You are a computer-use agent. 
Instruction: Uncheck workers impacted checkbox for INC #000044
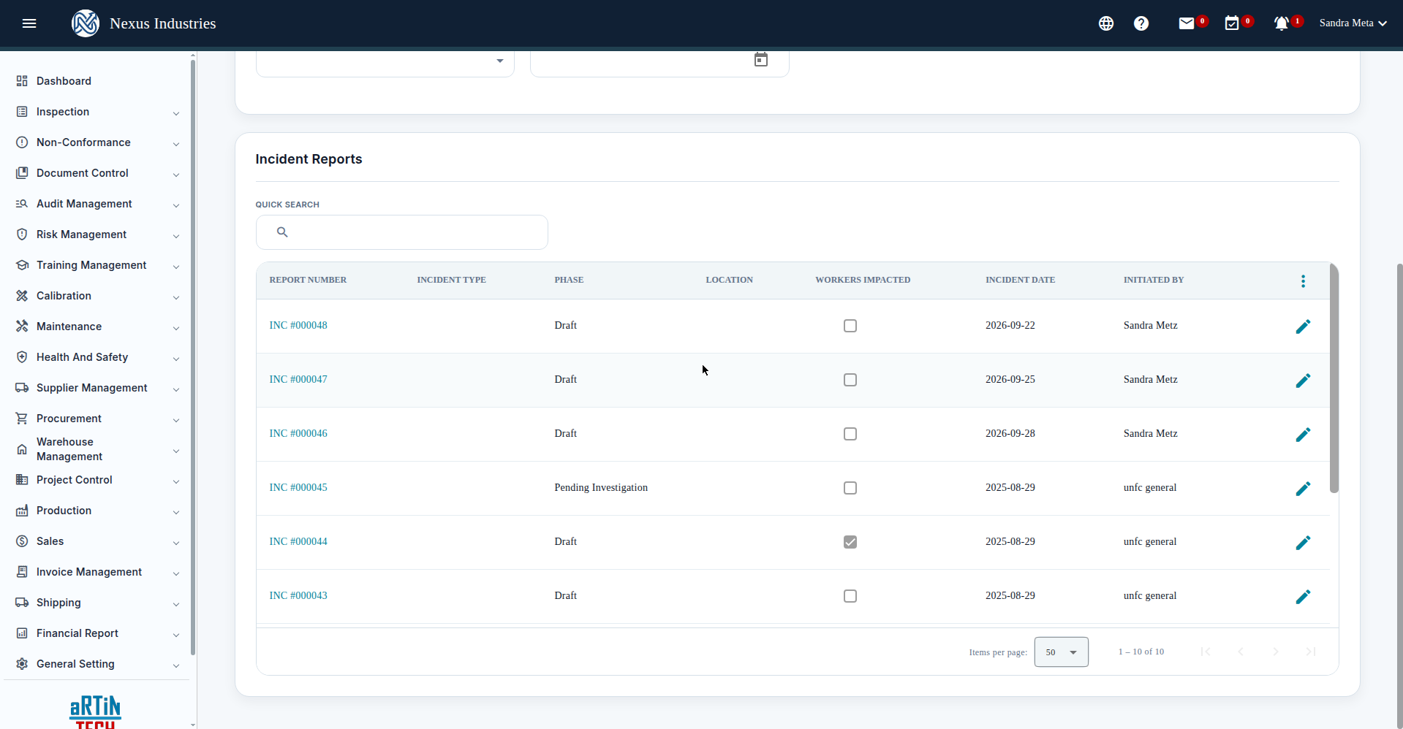tap(850, 542)
